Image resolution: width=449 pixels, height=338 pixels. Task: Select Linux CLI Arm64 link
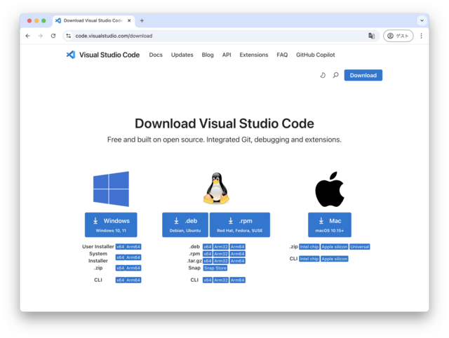point(237,280)
